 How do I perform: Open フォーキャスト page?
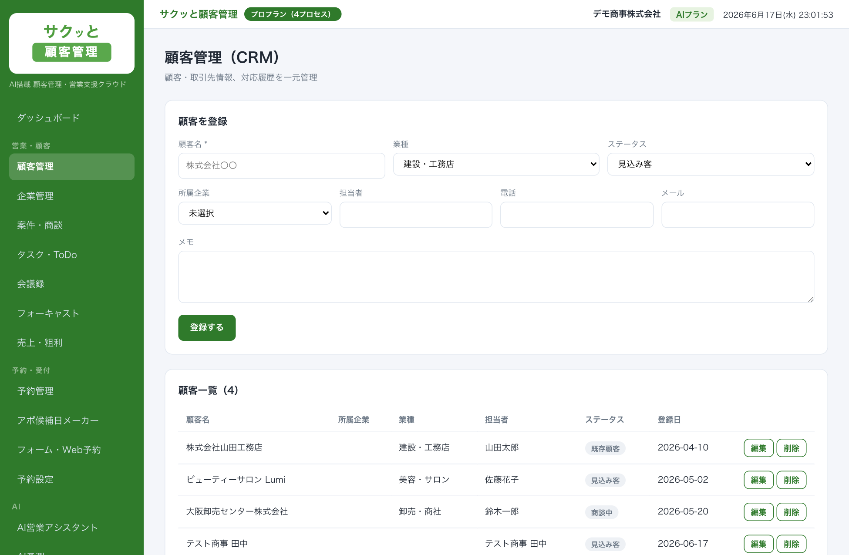pyautogui.click(x=72, y=313)
